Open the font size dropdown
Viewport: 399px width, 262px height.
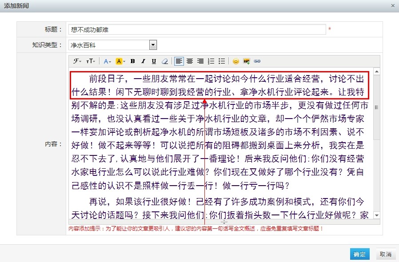pos(91,61)
